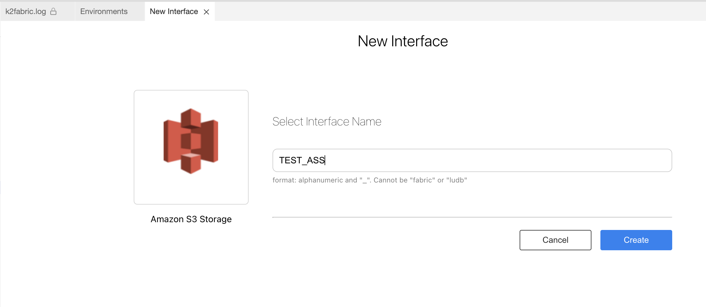Image resolution: width=706 pixels, height=307 pixels.
Task: Click the Select Interface Name label
Action: pos(327,122)
